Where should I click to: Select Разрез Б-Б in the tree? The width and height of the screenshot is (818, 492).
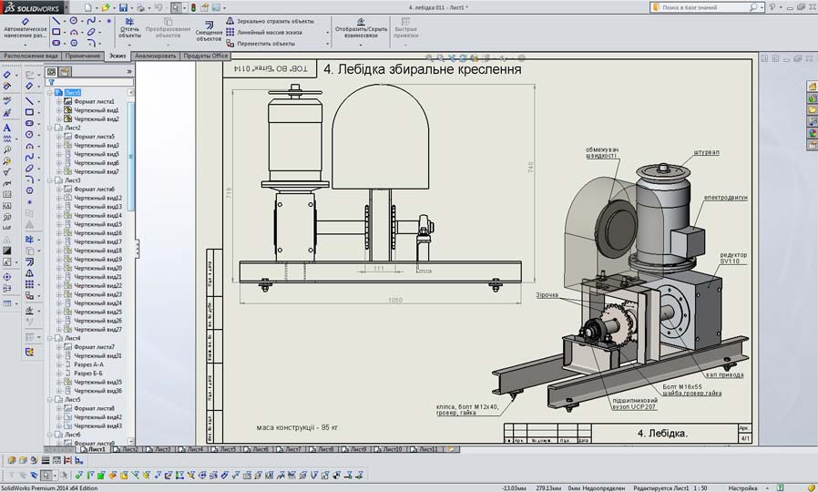point(87,373)
